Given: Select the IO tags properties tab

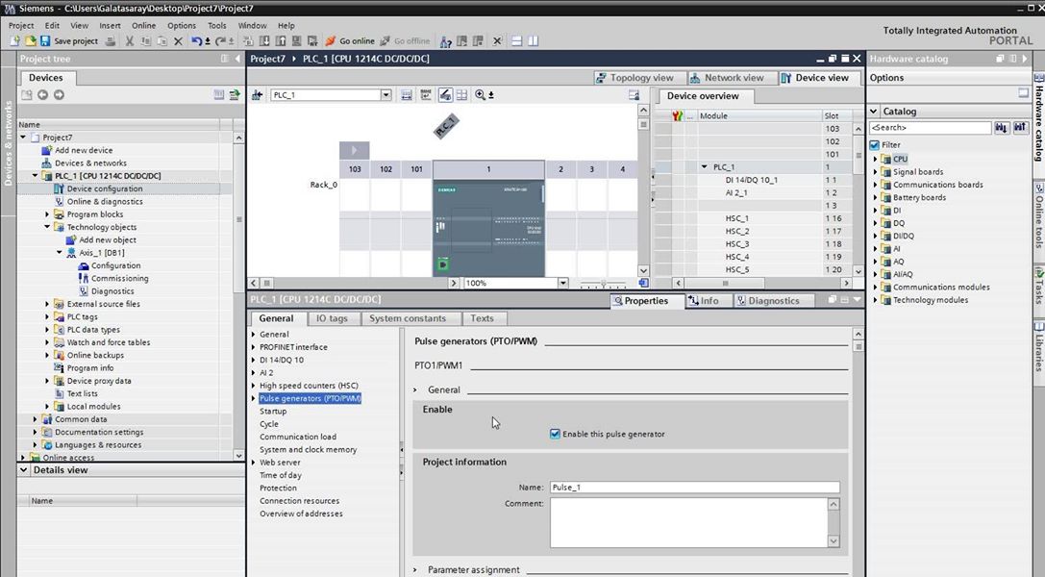Looking at the screenshot, I should (x=332, y=318).
